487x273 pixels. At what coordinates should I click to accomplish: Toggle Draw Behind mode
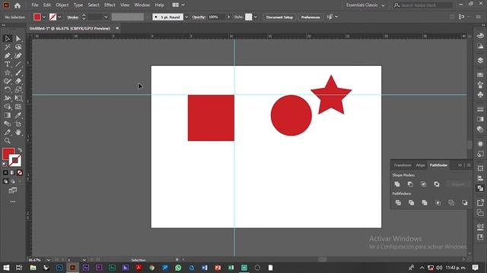pyautogui.click(x=13, y=181)
